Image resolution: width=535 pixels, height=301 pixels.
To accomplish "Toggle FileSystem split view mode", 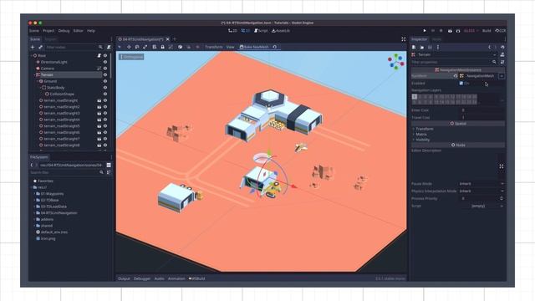I will (x=109, y=166).
